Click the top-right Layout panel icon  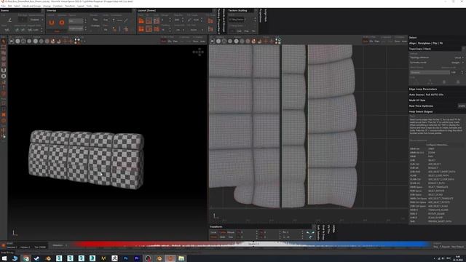point(210,21)
